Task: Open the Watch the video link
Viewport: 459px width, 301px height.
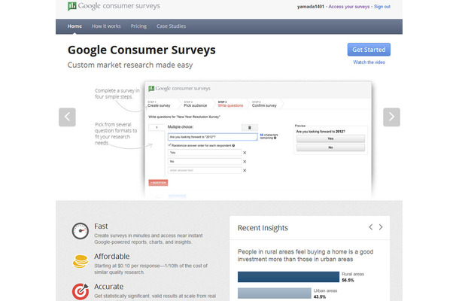Action: click(x=369, y=62)
